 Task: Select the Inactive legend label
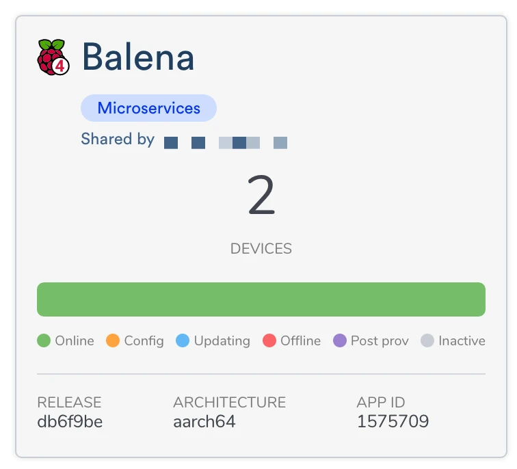click(462, 340)
